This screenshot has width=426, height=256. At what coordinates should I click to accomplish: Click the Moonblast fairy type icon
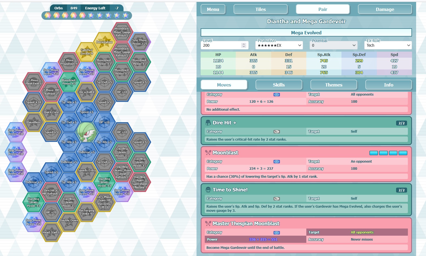(x=208, y=153)
